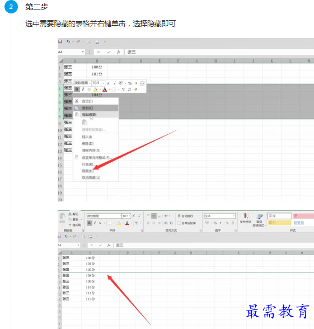Screen dimensions: 314x329
Task: Choose 复制(C) from context menu
Action: 96,108
